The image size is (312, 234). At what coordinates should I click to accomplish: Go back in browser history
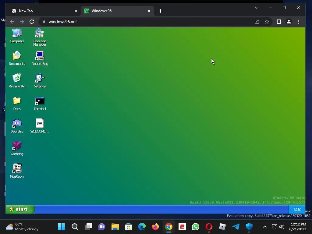coord(12,22)
